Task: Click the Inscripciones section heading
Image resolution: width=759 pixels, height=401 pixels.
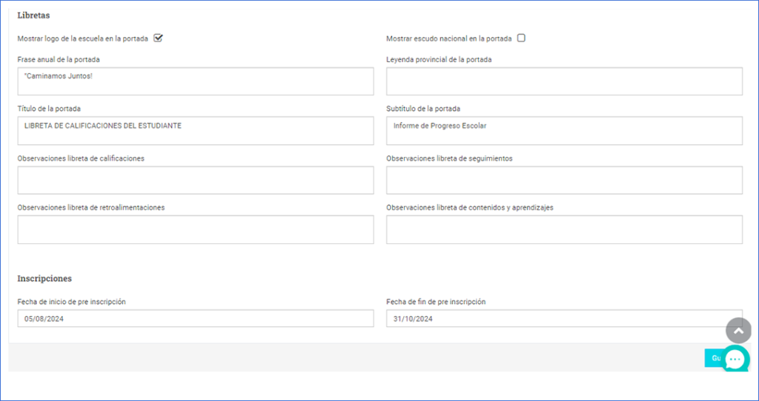Action: (x=44, y=278)
